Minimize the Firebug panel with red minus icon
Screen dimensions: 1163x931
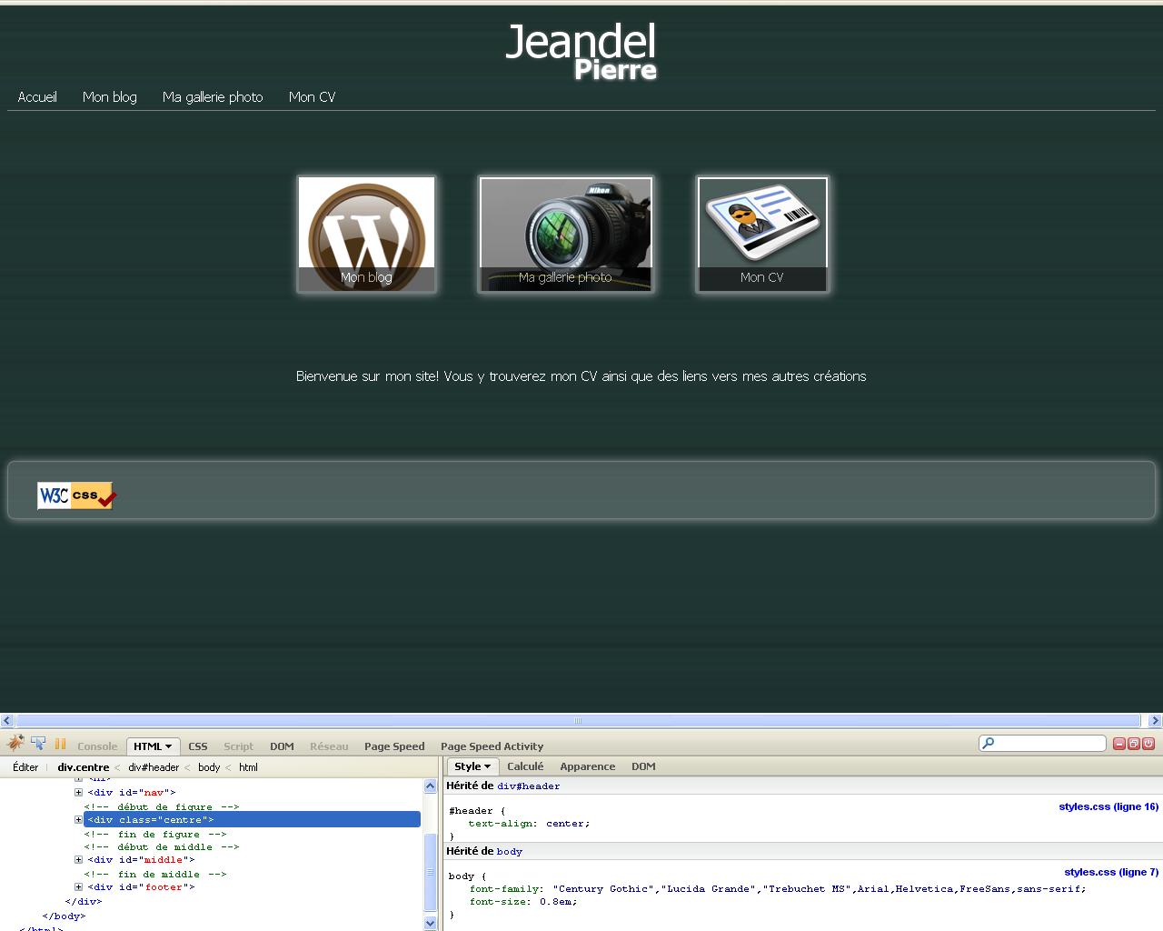[1119, 744]
